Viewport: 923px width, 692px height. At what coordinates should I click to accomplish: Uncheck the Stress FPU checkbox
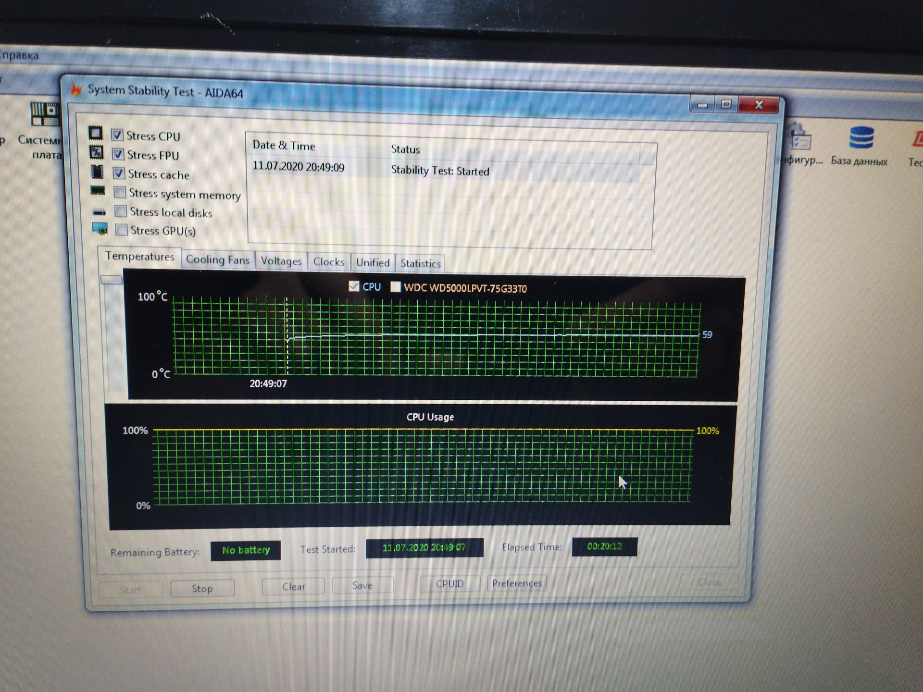pyautogui.click(x=118, y=154)
